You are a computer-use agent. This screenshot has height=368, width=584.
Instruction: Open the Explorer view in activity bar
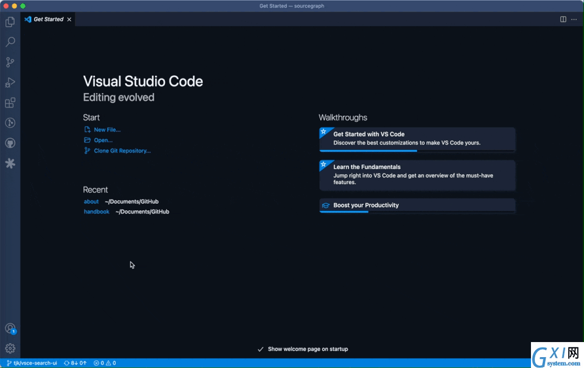pos(10,22)
